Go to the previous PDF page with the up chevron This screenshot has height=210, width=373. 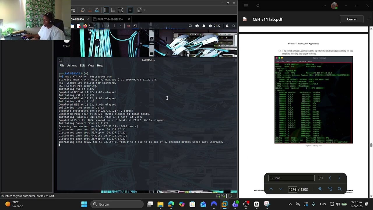[x=271, y=189]
